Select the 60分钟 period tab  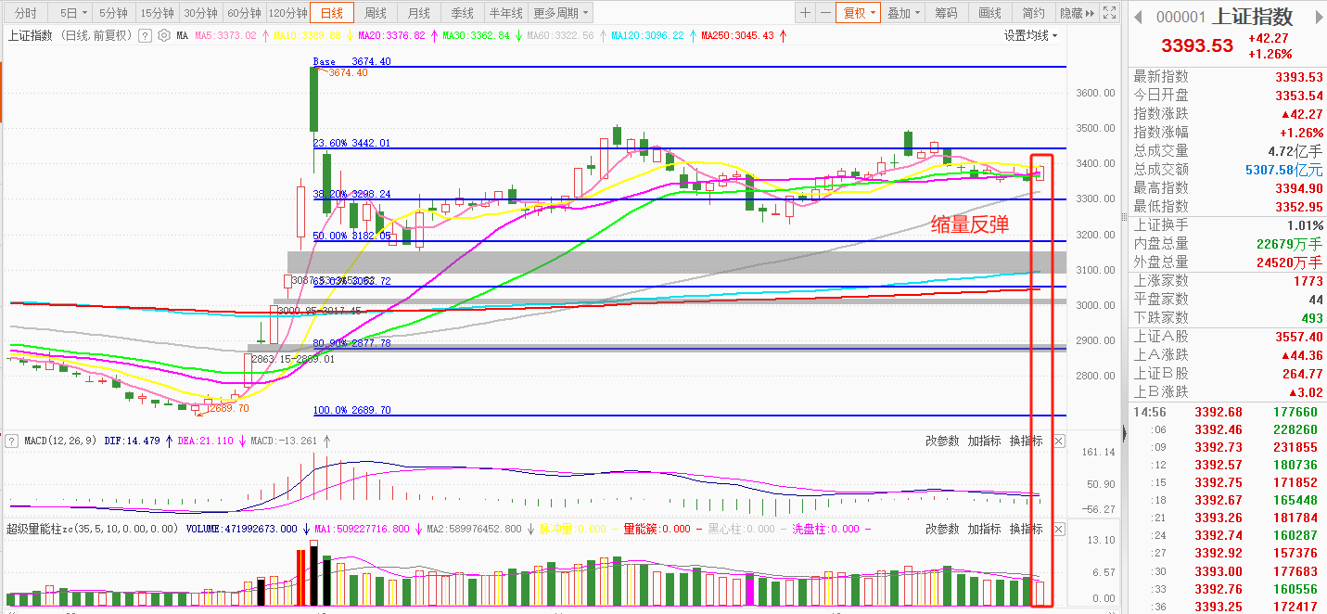tap(244, 13)
